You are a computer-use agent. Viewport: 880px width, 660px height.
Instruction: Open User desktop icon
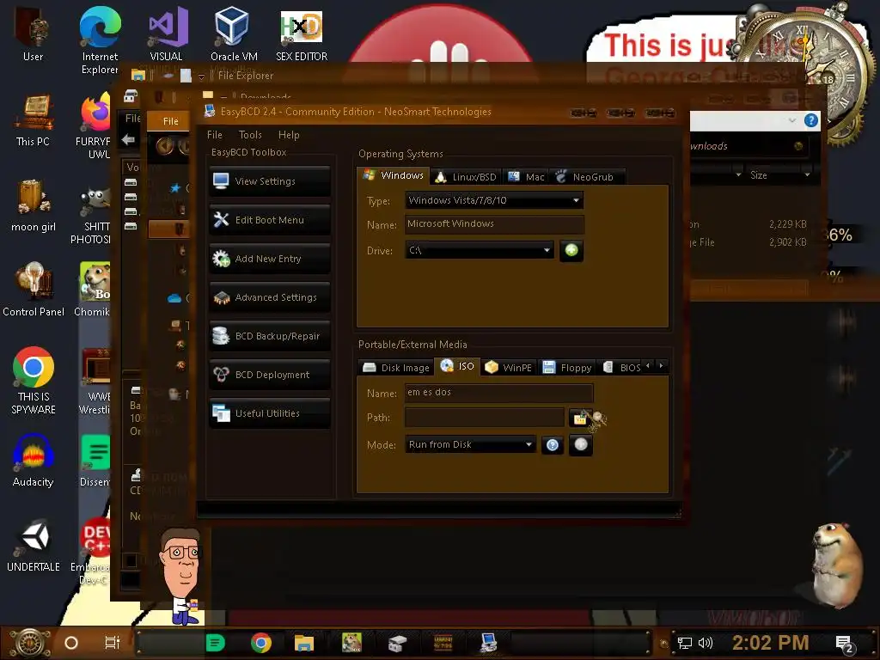coord(33,34)
